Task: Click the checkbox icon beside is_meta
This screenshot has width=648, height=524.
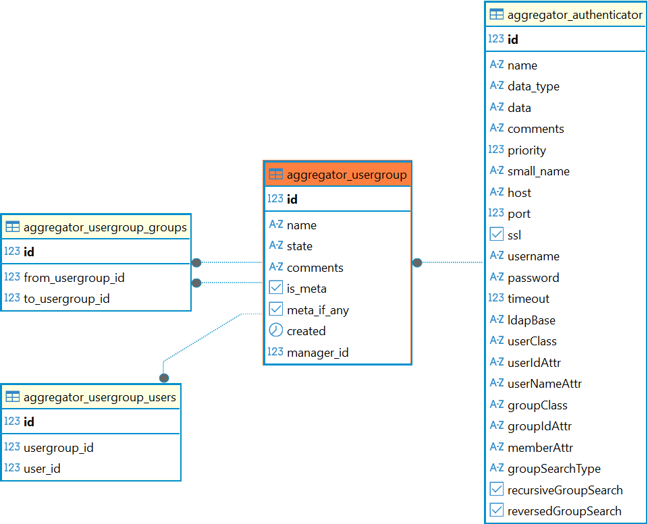Action: (275, 288)
